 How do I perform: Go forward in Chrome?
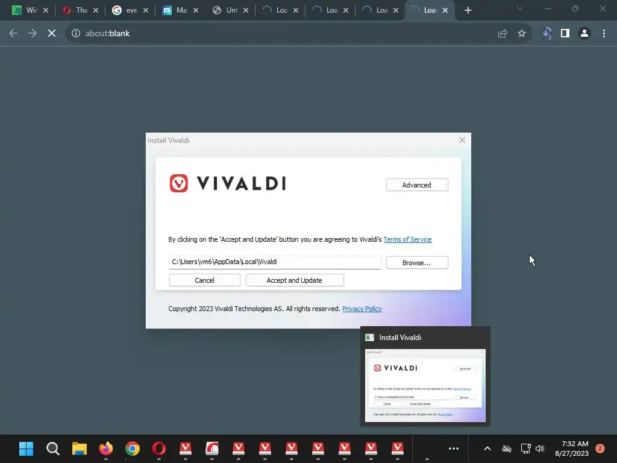[x=33, y=34]
